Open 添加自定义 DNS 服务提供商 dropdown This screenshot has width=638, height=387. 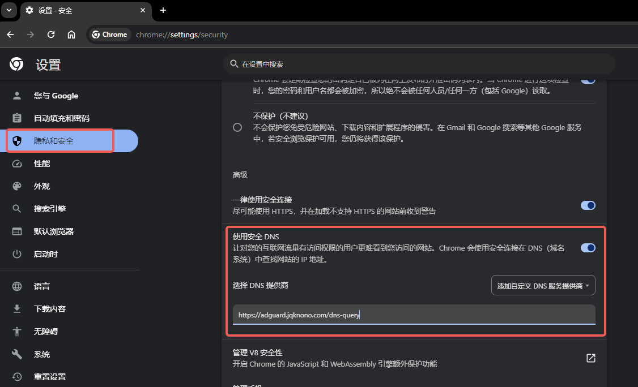(x=543, y=285)
